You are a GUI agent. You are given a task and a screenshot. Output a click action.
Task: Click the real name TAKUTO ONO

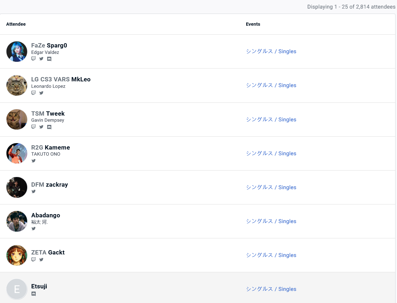(46, 154)
